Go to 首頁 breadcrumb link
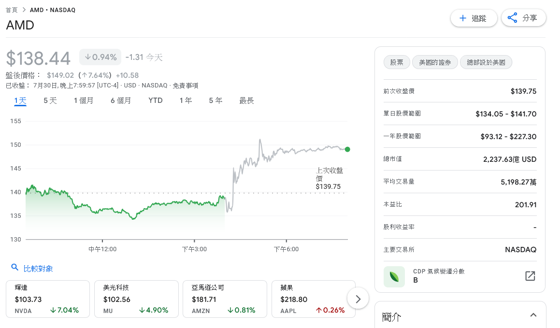This screenshot has height=328, width=560. [x=12, y=10]
